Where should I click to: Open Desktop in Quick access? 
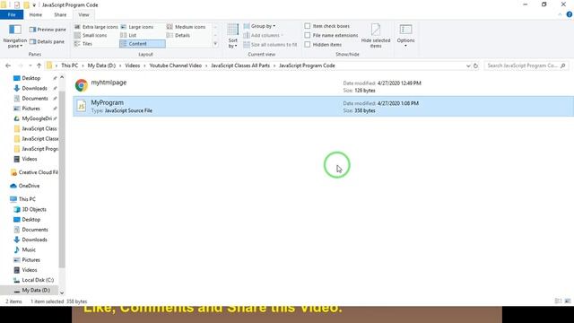[x=31, y=78]
